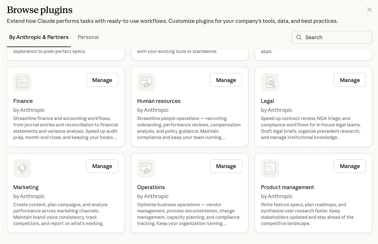Close the Browse plugins dialog
This screenshot has height=244, width=378.
[x=369, y=10]
